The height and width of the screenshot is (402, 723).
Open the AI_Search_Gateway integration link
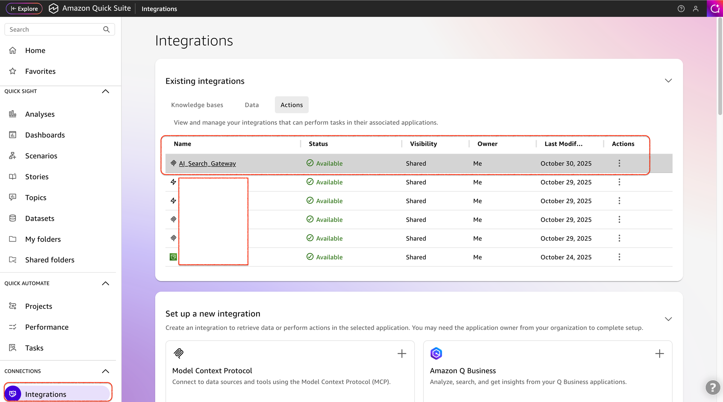(207, 163)
